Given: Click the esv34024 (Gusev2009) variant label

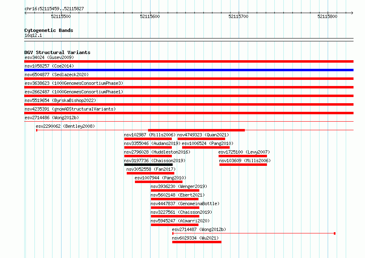Looking at the screenshot, I should pyautogui.click(x=49, y=57).
